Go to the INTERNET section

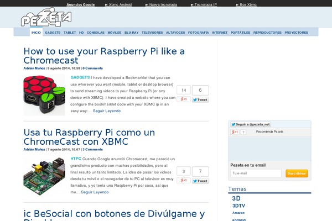click(220, 33)
